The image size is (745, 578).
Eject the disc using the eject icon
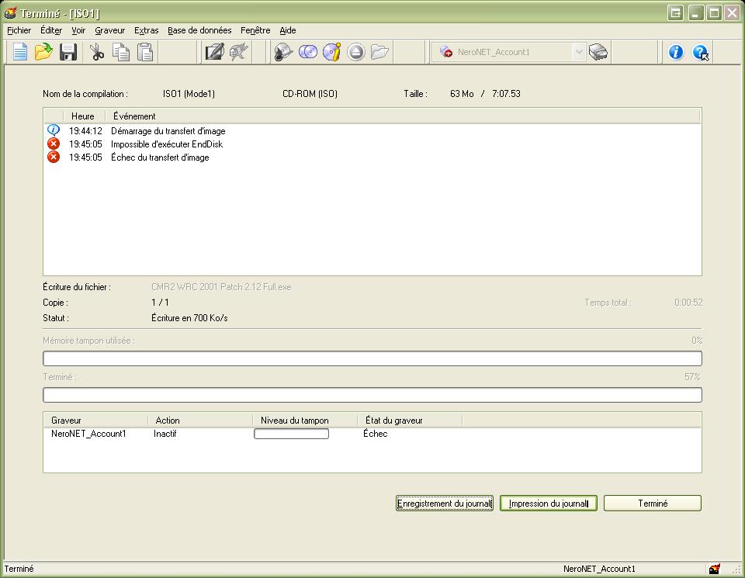pyautogui.click(x=356, y=52)
